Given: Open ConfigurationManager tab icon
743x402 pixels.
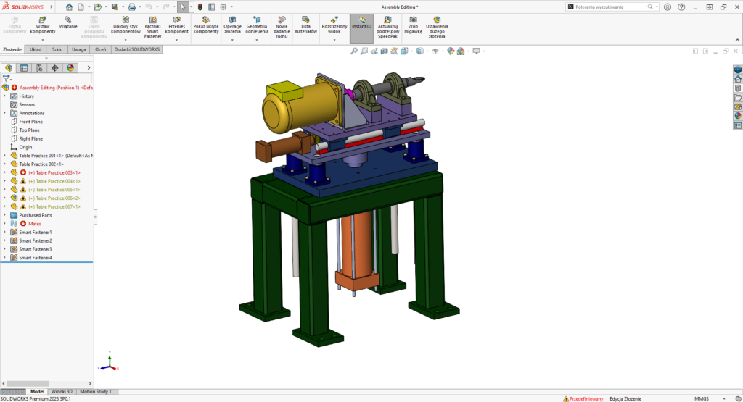Looking at the screenshot, I should [39, 68].
